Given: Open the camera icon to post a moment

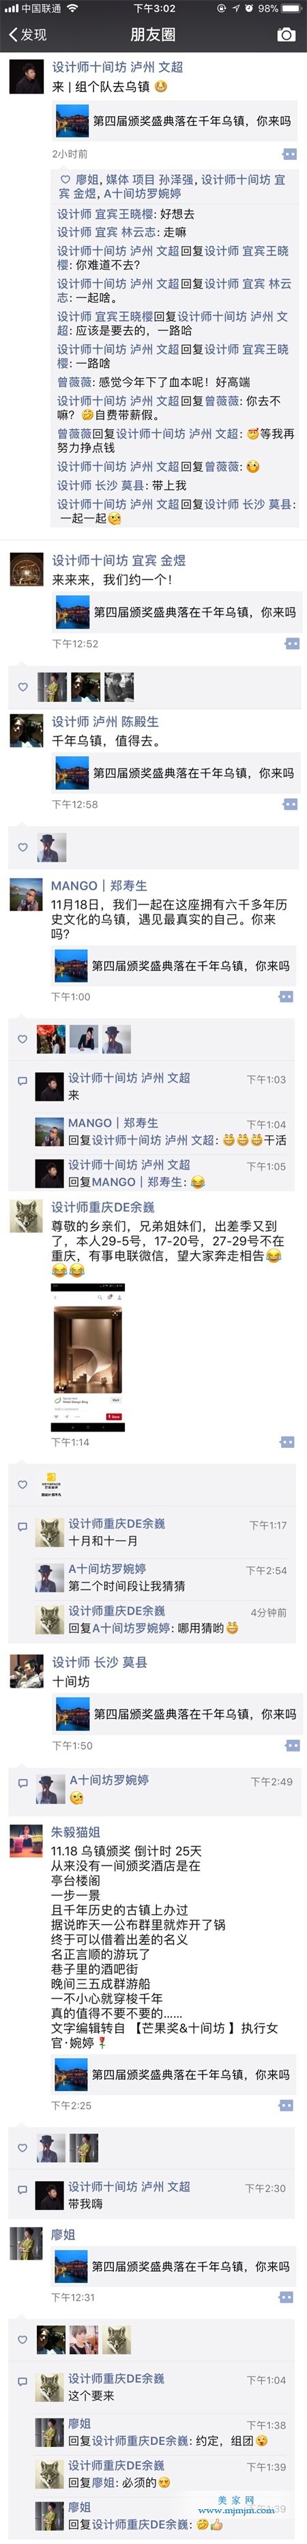Looking at the screenshot, I should pyautogui.click(x=285, y=35).
